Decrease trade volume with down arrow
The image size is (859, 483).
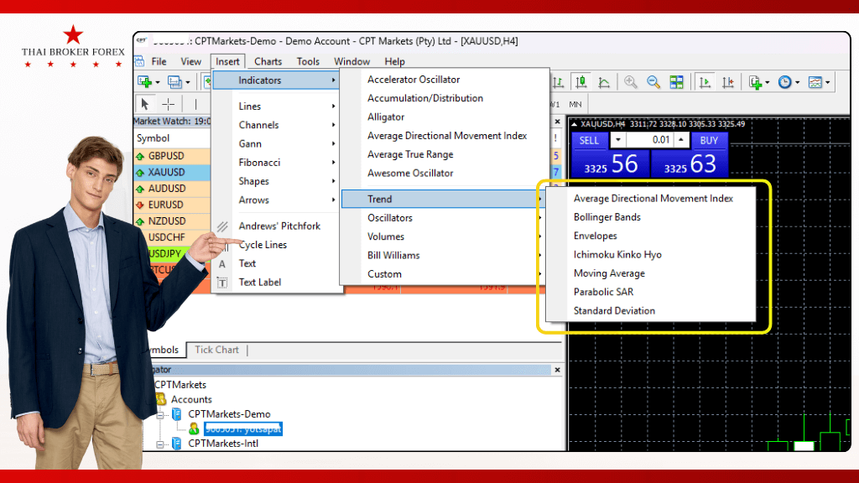pos(618,140)
